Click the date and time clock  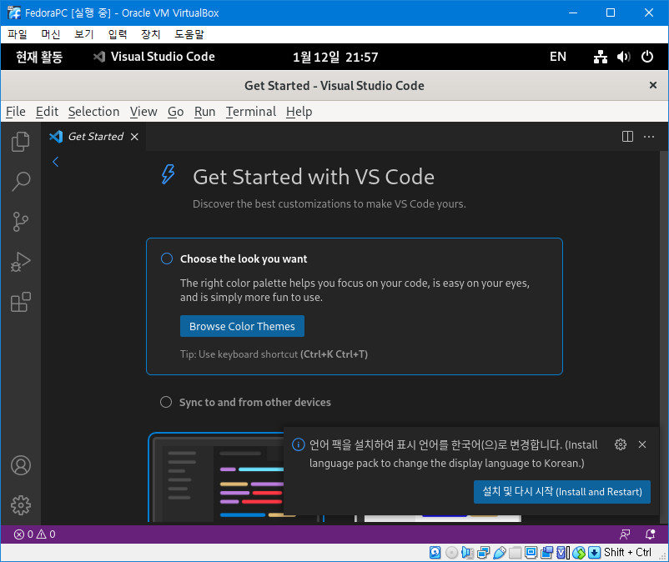pos(335,57)
